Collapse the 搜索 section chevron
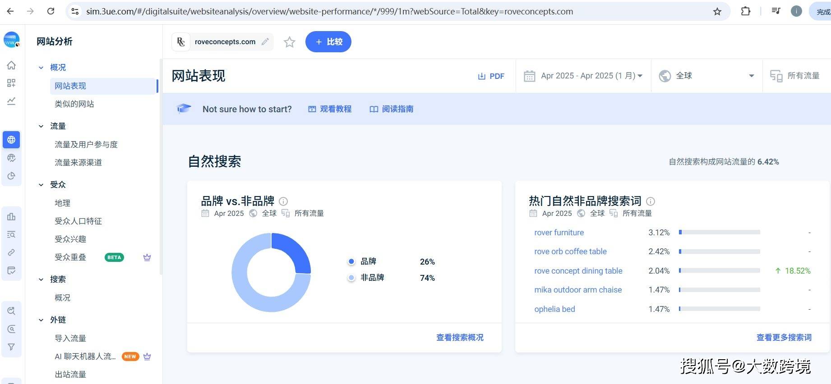Viewport: 831px width, 384px height. 41,279
